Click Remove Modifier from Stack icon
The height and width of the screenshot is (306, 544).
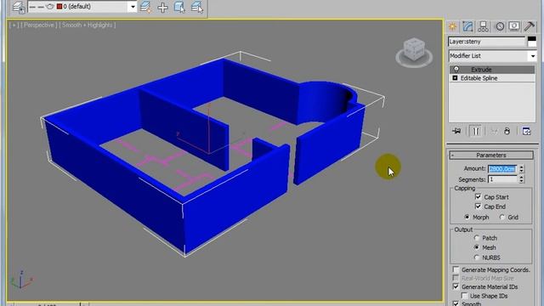507,131
